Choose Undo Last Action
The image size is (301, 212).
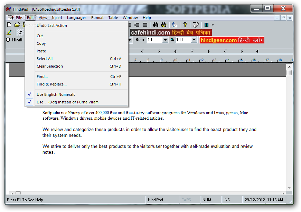point(76,26)
